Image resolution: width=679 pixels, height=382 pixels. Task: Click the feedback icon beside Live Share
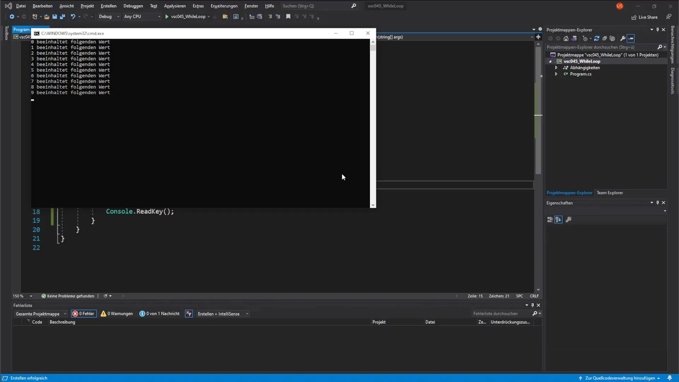pos(669,17)
